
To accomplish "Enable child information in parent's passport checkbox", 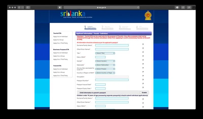I will point(140,93).
